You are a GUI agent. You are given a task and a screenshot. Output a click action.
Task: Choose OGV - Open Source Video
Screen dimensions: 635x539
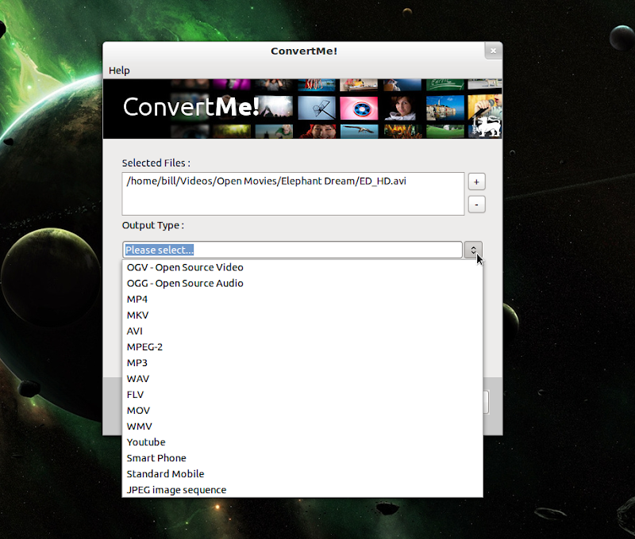click(302, 267)
